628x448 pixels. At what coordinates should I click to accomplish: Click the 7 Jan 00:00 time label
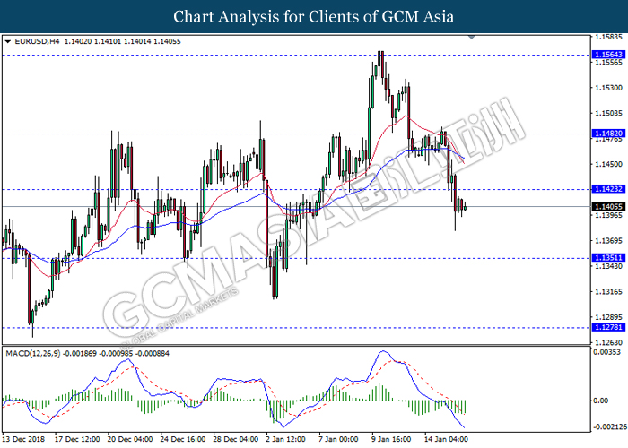(x=338, y=439)
